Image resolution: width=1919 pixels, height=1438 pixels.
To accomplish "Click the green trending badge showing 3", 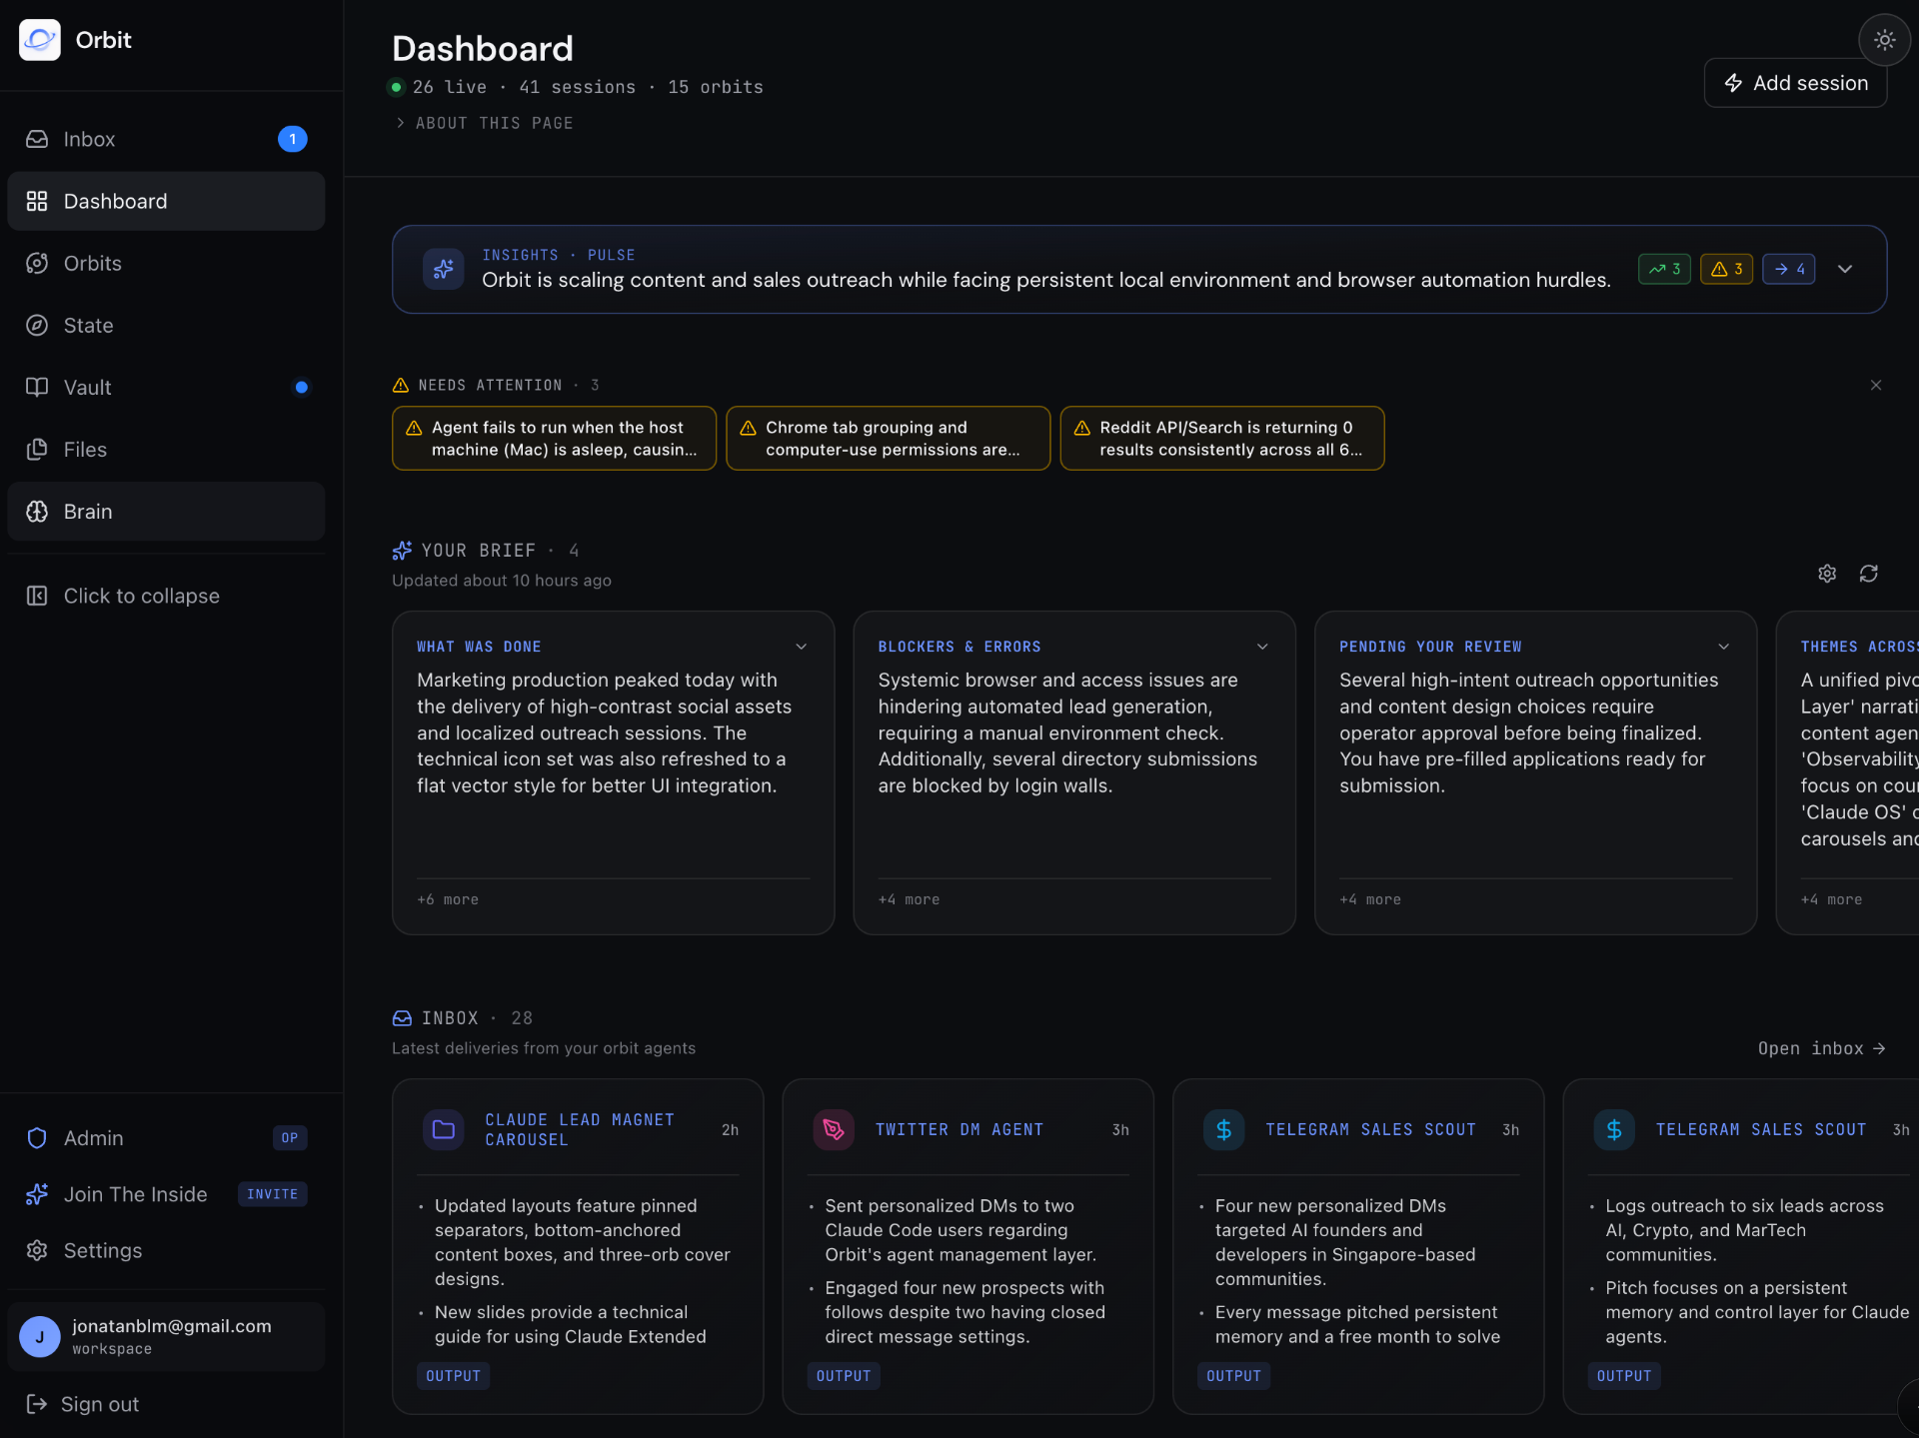I will 1664,269.
